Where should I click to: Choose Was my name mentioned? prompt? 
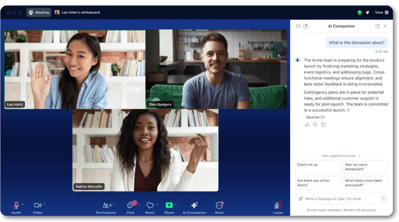365,167
